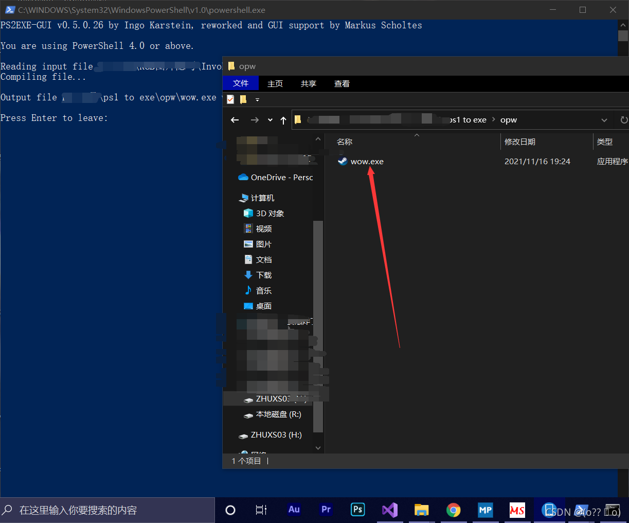
Task: Open 文档 folder in sidebar
Action: click(x=258, y=259)
